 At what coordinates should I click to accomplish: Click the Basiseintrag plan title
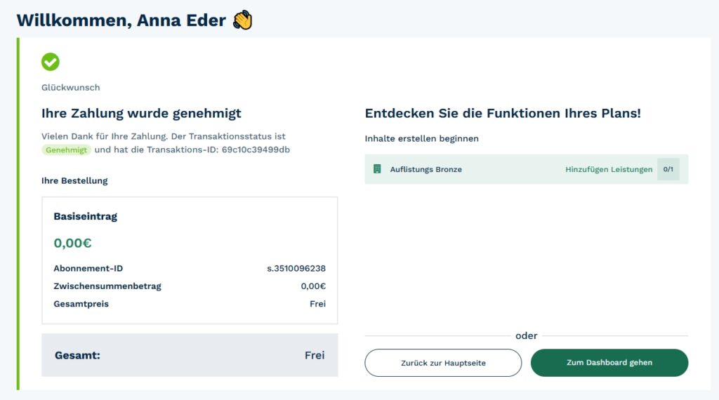pyautogui.click(x=85, y=216)
